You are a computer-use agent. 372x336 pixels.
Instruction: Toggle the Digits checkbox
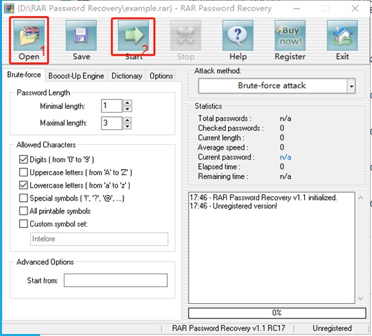pos(24,160)
